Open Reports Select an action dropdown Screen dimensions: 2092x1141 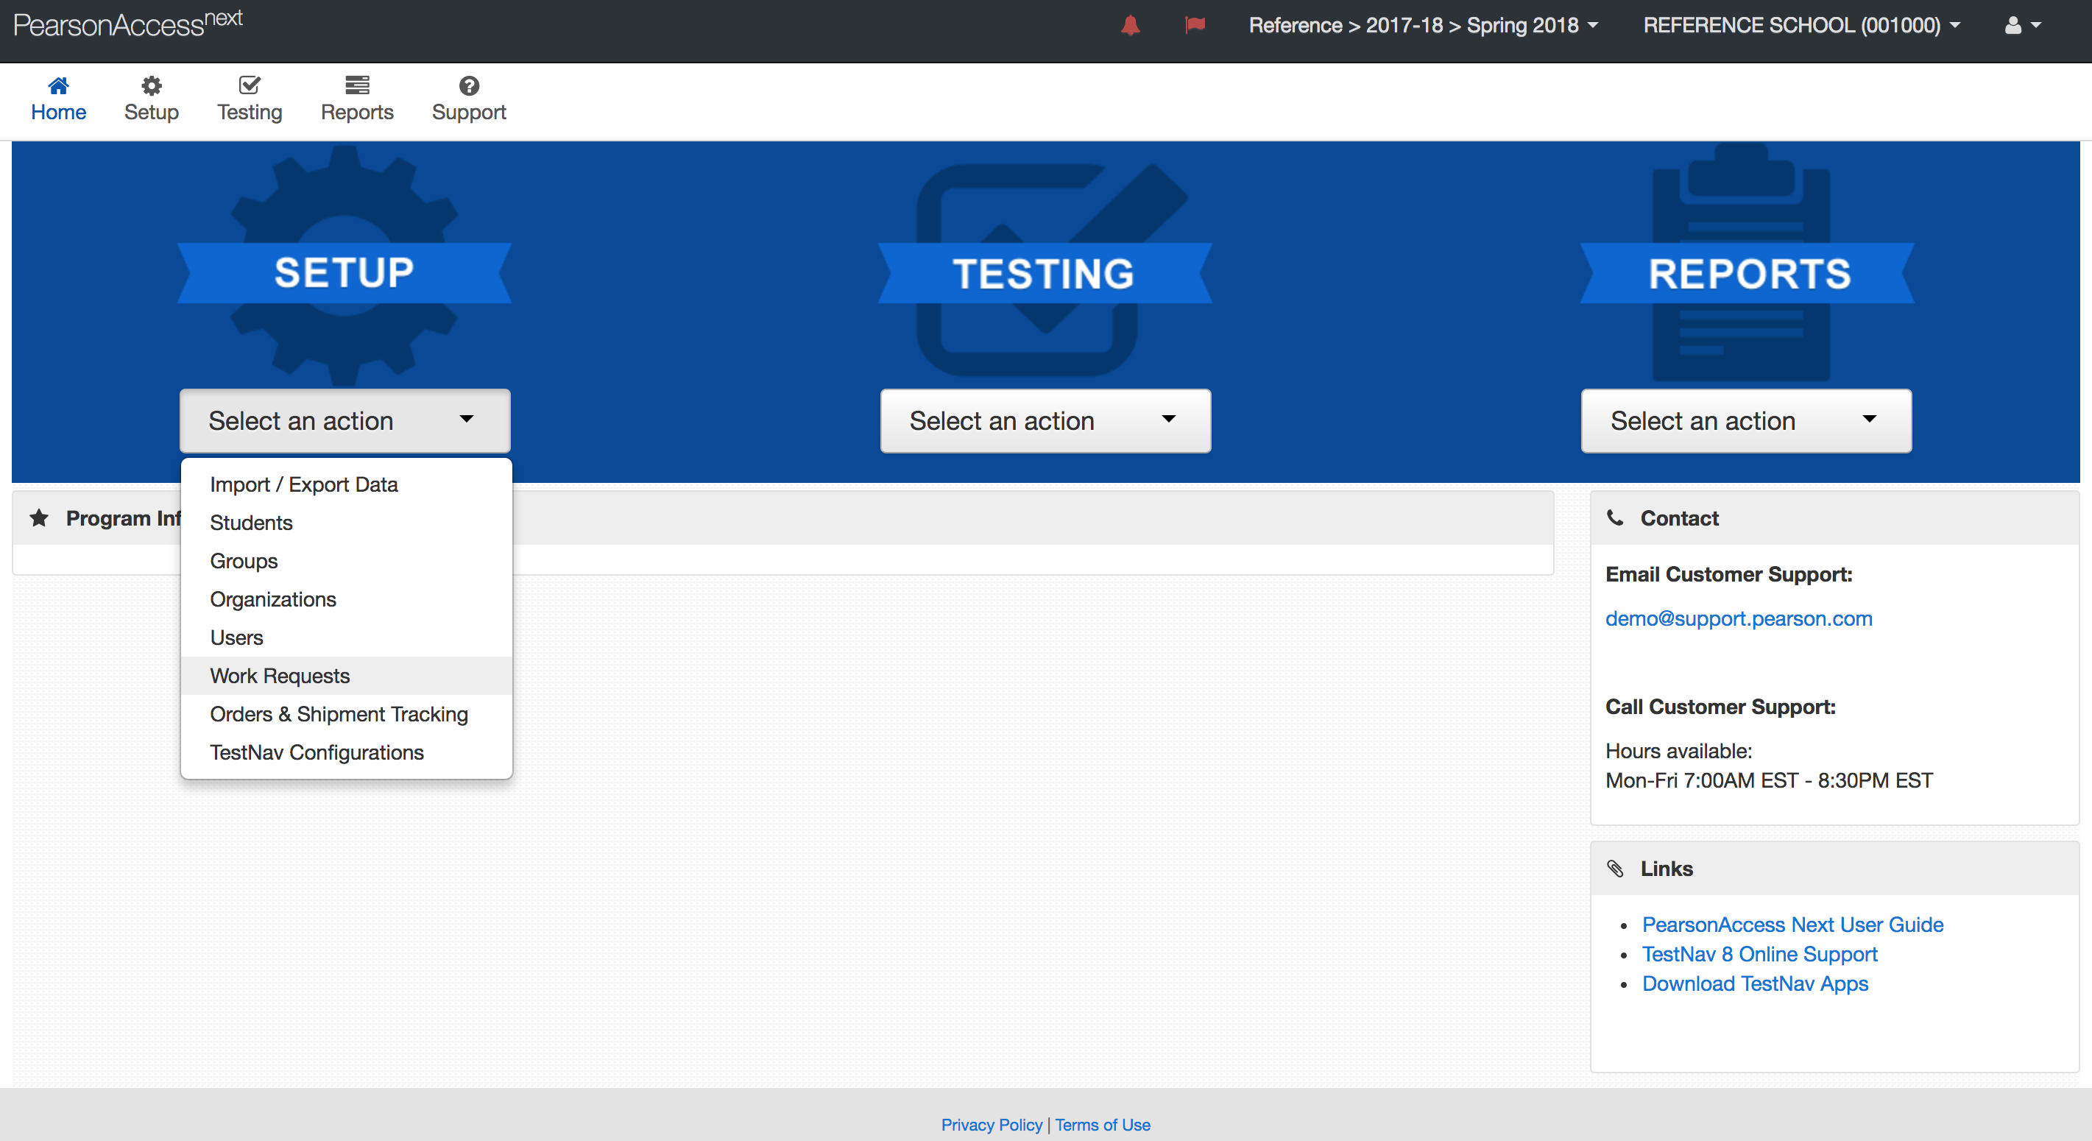pos(1746,420)
